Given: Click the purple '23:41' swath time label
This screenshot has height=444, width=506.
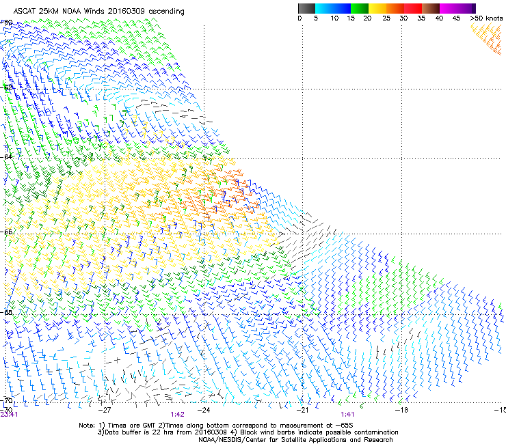Looking at the screenshot, I should (x=9, y=415).
